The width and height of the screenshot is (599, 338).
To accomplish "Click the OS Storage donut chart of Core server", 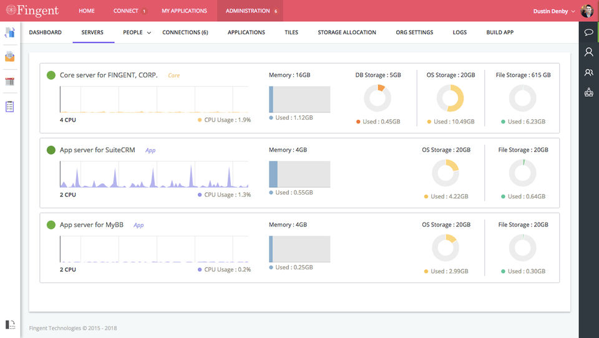I will tap(450, 98).
